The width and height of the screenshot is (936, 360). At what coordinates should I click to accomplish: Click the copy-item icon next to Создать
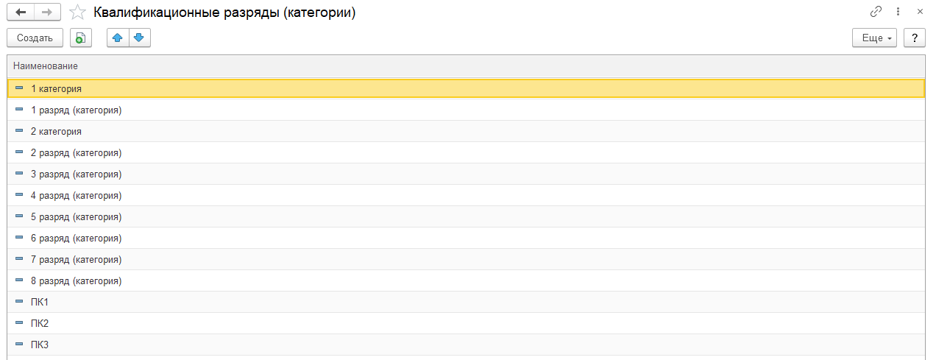pyautogui.click(x=79, y=38)
